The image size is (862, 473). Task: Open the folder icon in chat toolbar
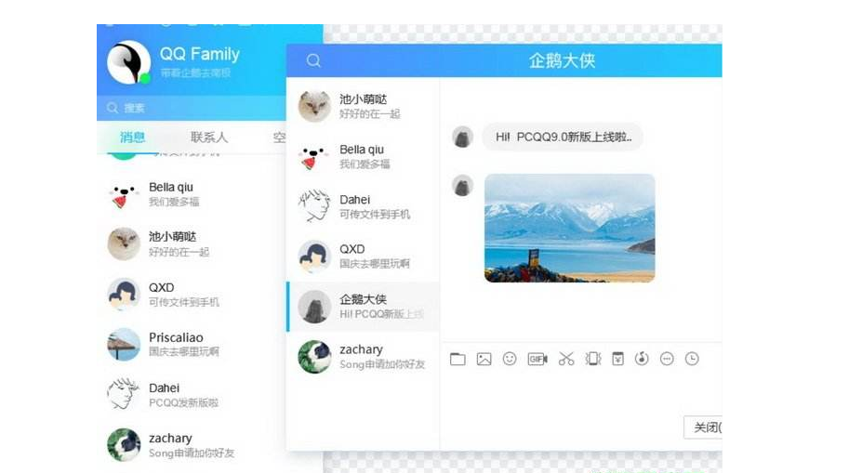coord(458,360)
